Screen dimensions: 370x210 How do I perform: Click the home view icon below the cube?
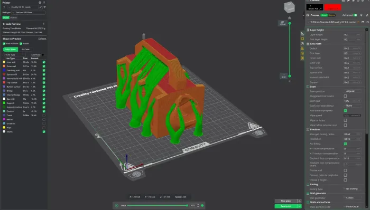pyautogui.click(x=290, y=18)
